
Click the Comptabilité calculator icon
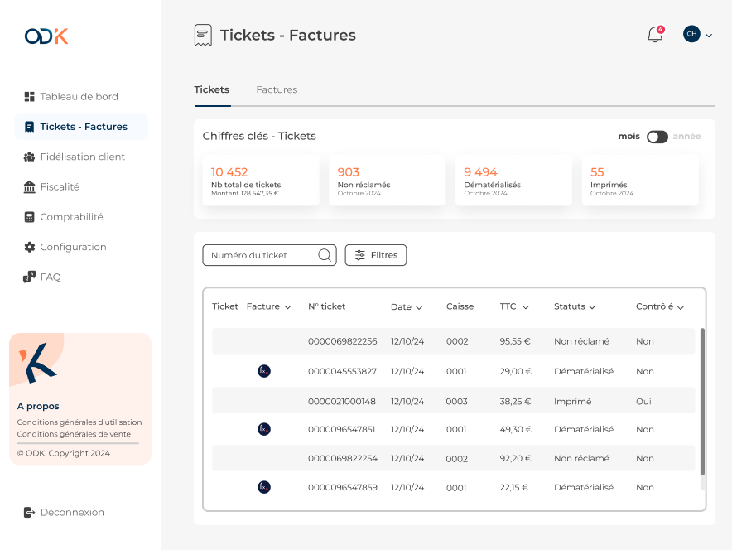point(30,217)
